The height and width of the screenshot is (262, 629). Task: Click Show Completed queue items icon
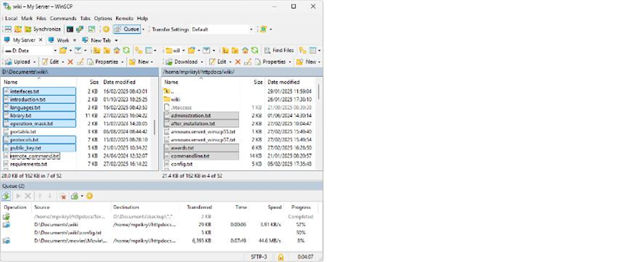pos(6,196)
